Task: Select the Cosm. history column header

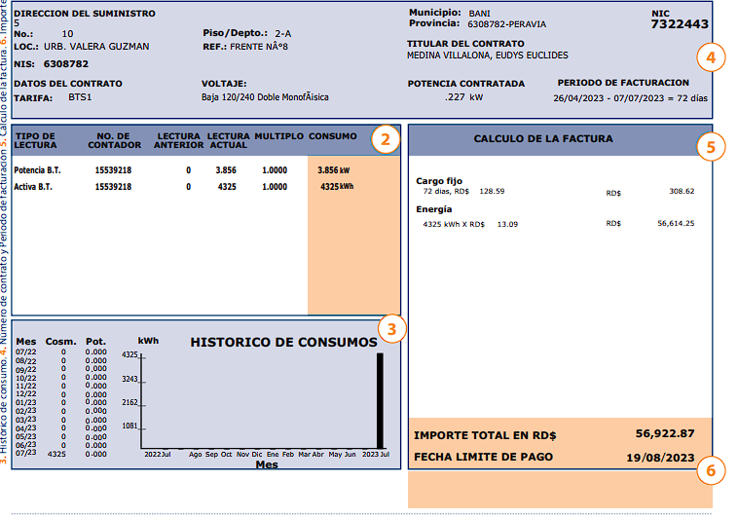Action: (x=60, y=342)
